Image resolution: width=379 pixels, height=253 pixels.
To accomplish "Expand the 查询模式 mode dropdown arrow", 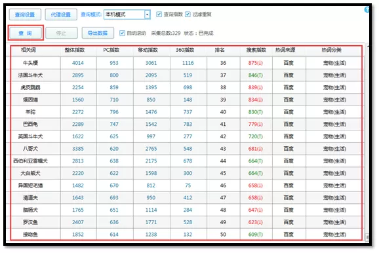I will 147,14.
